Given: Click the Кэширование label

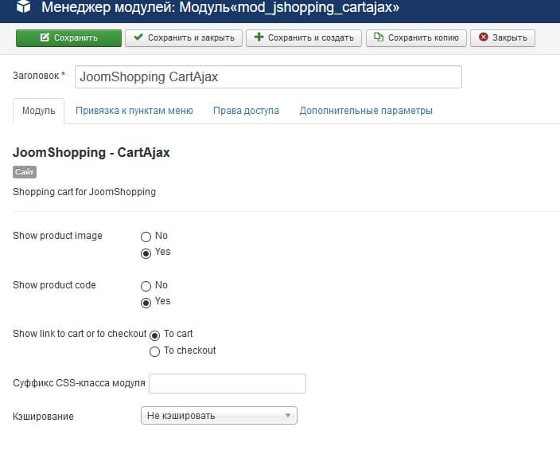Looking at the screenshot, I should [x=43, y=417].
